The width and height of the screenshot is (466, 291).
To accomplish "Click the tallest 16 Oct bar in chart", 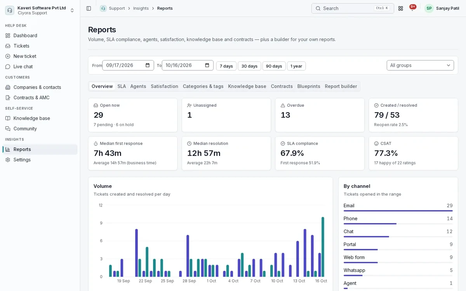I will coord(323,247).
